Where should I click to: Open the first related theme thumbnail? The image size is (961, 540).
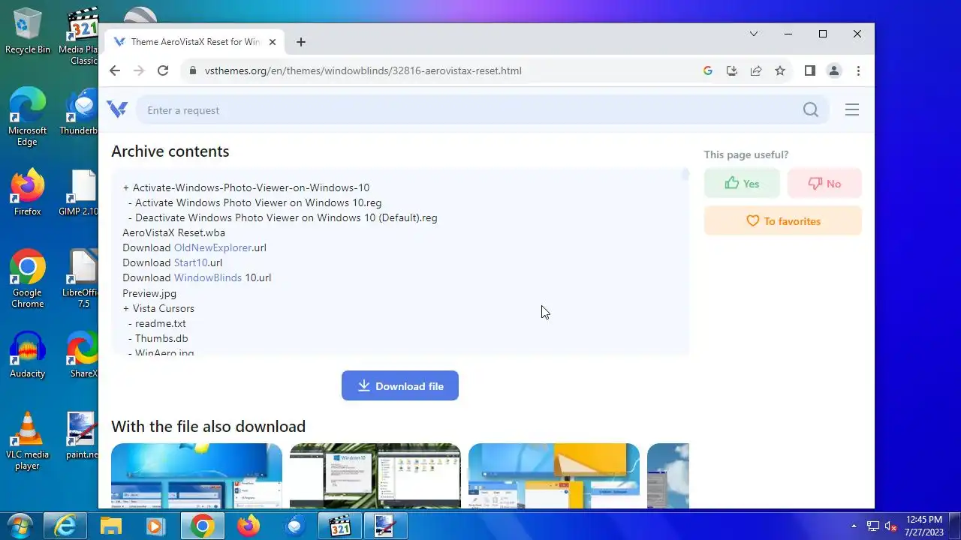point(197,475)
